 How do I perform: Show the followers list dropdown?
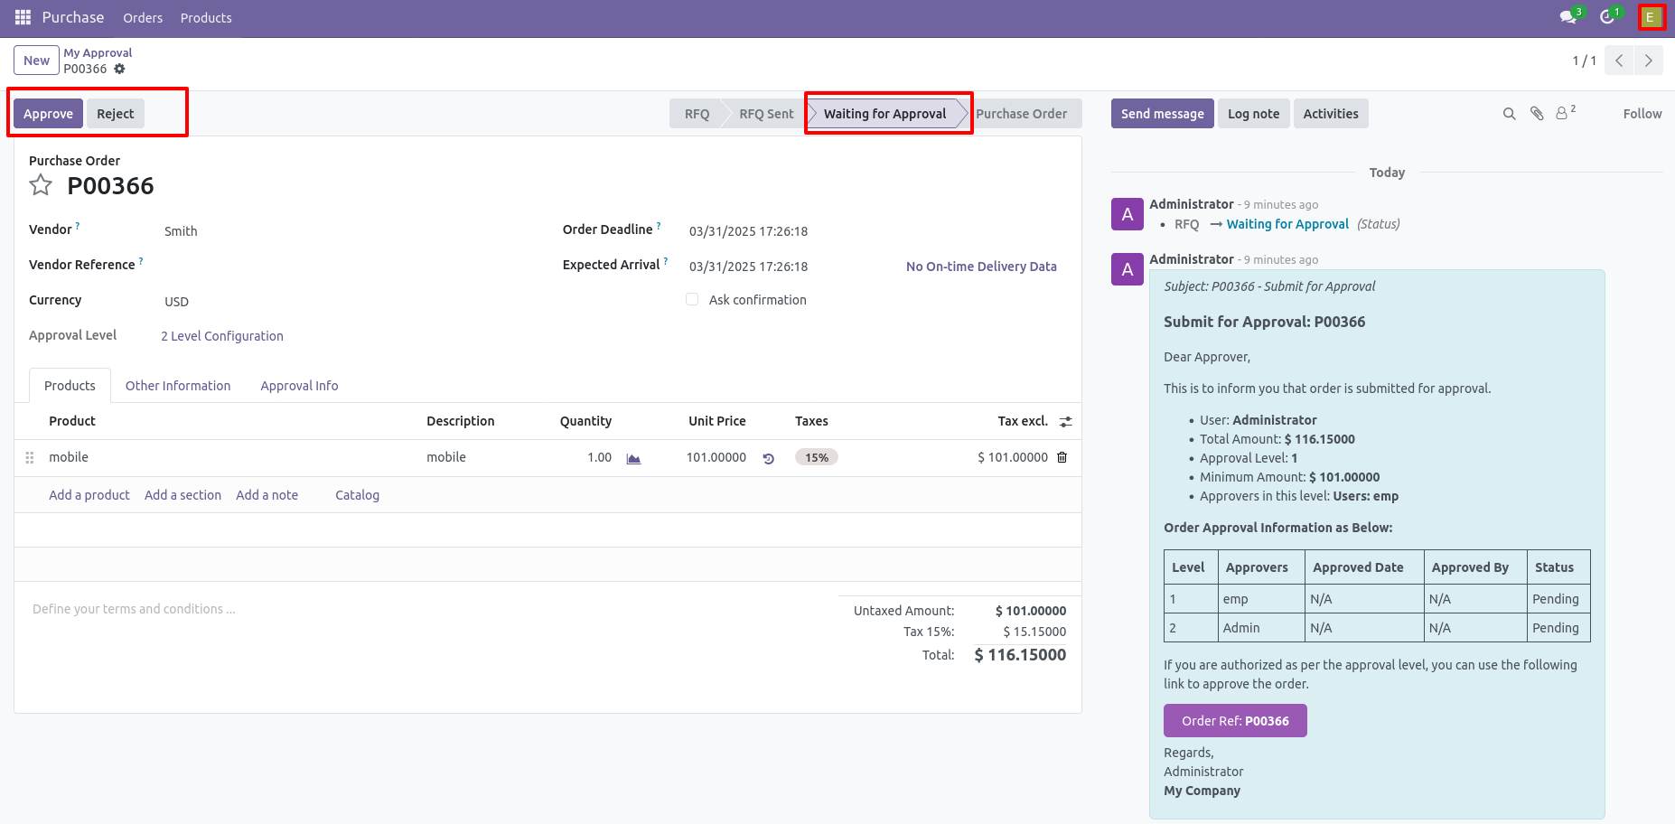click(x=1565, y=113)
